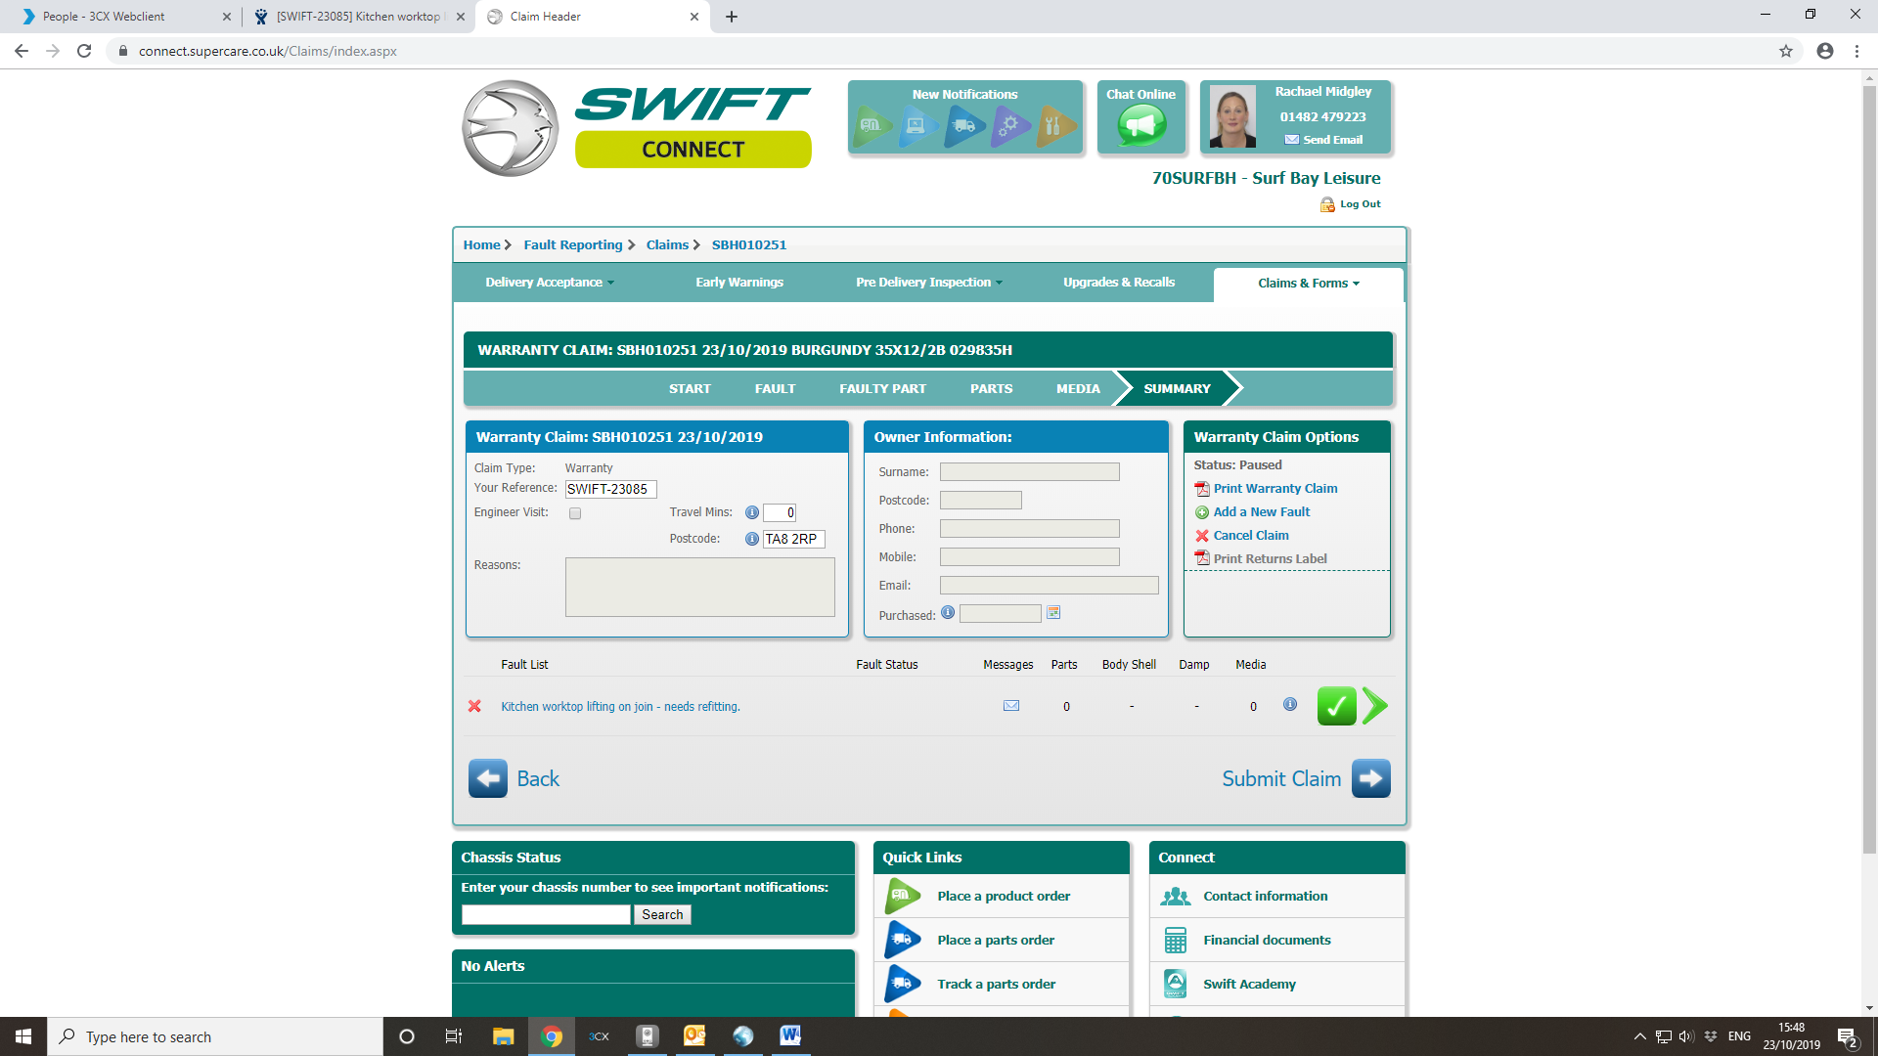The image size is (1878, 1056).
Task: Click the blue Back arrow icon
Action: 487,778
